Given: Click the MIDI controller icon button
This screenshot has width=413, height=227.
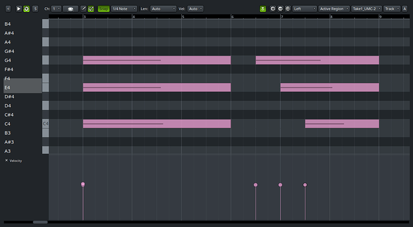Looking at the screenshot, I should click(70, 9).
